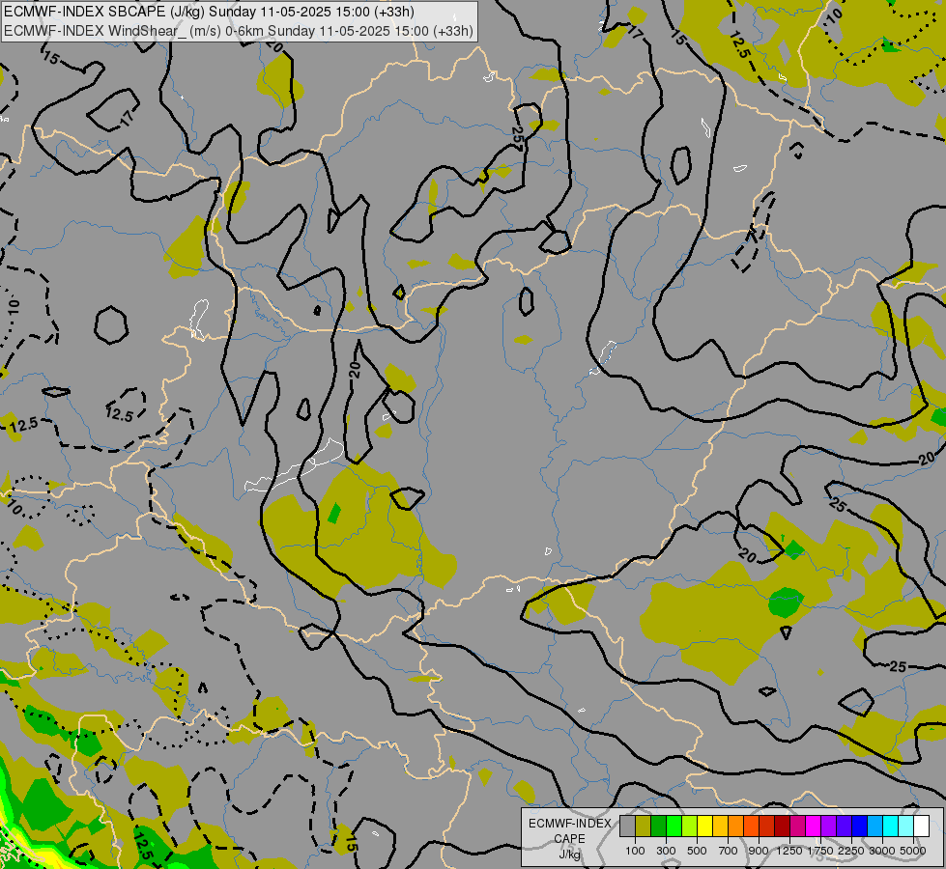
Task: Pick the amber swatch left of the 700 tick
Action: (x=720, y=826)
